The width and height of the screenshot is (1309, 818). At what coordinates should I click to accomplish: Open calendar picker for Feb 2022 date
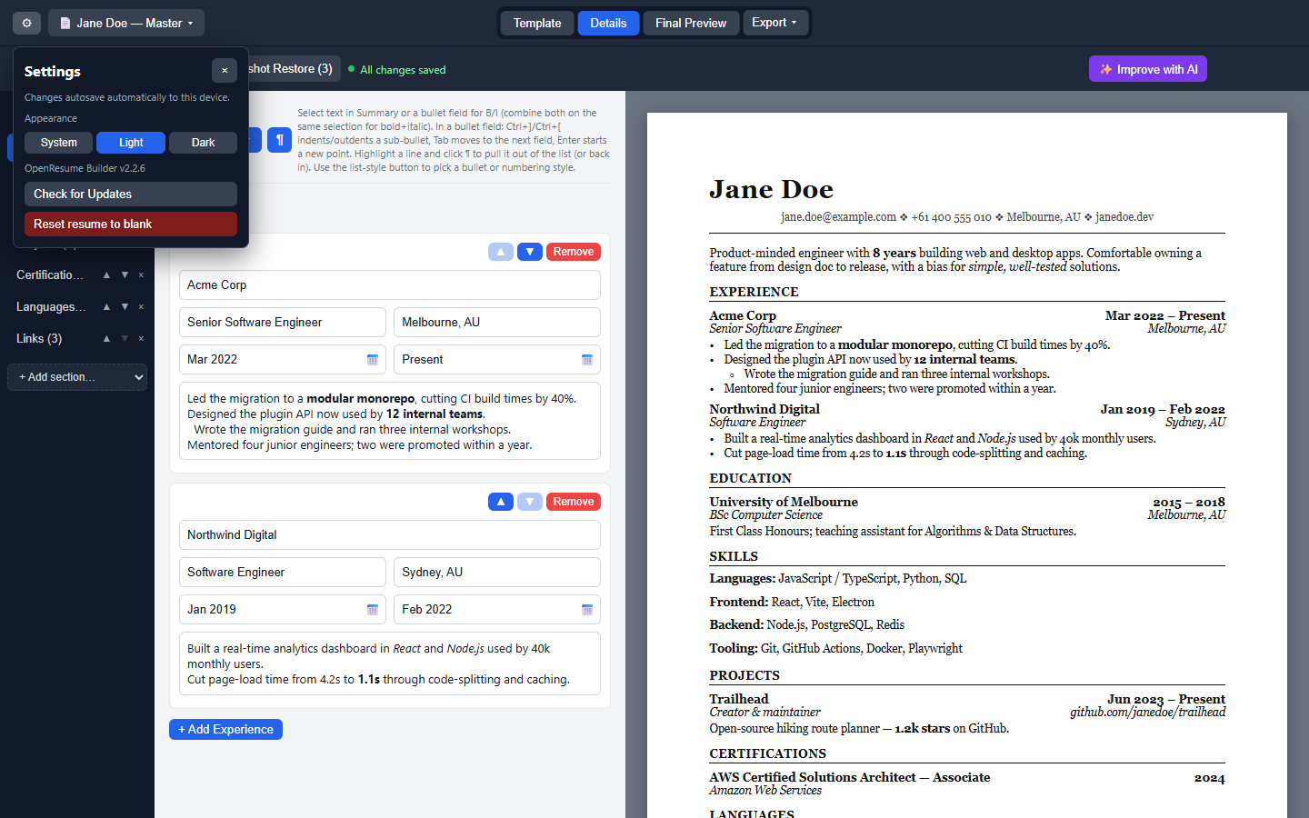click(587, 610)
